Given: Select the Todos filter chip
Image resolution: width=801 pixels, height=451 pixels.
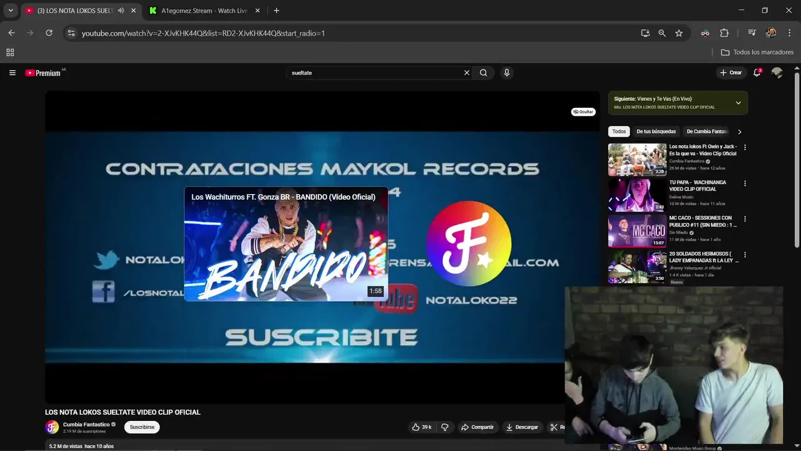Looking at the screenshot, I should tap(619, 132).
